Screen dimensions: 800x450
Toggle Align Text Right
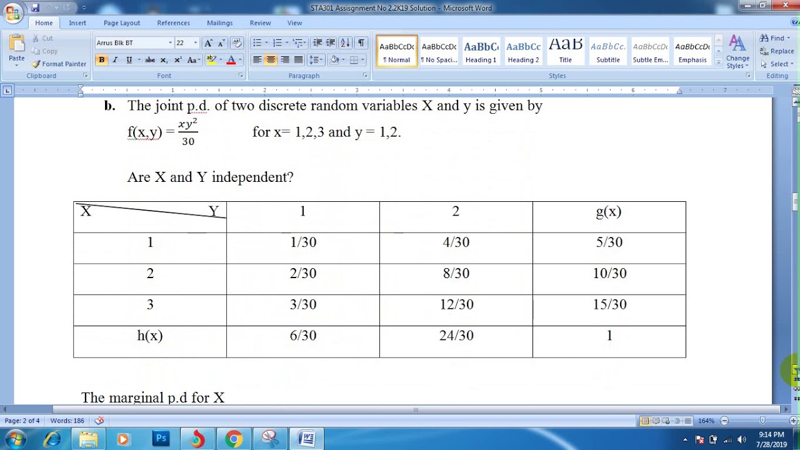(x=284, y=60)
